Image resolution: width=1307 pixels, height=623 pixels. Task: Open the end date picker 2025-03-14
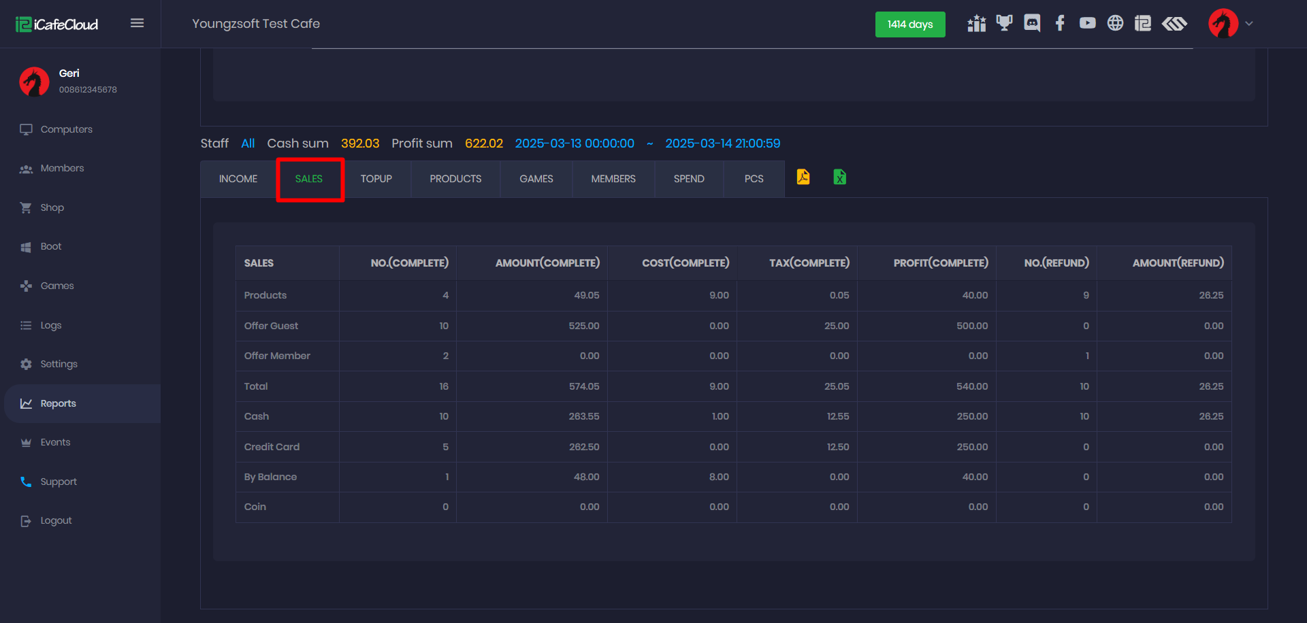click(x=722, y=143)
